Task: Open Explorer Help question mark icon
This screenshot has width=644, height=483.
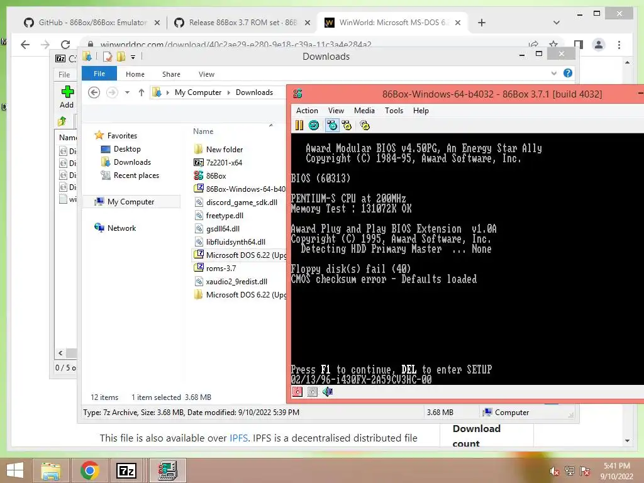Action: pos(568,73)
